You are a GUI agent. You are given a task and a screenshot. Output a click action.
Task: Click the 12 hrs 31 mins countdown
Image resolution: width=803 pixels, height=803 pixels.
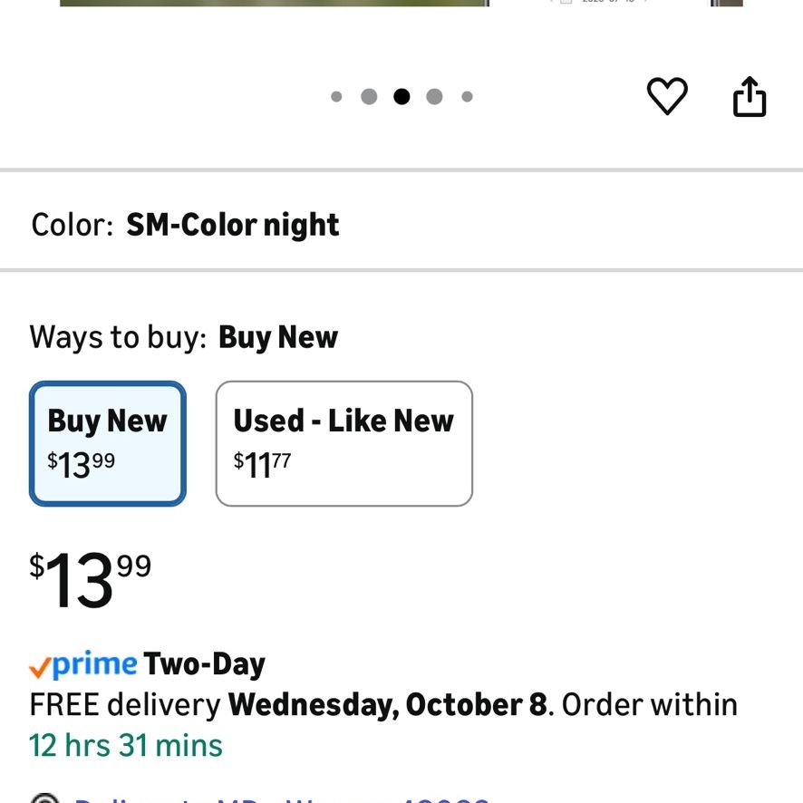coord(126,745)
